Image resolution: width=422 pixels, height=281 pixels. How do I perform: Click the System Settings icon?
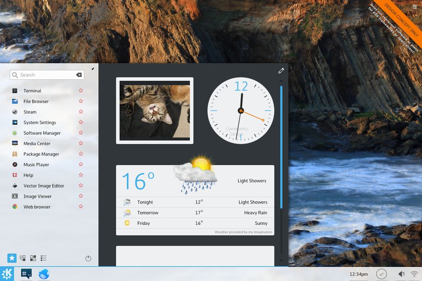click(15, 122)
